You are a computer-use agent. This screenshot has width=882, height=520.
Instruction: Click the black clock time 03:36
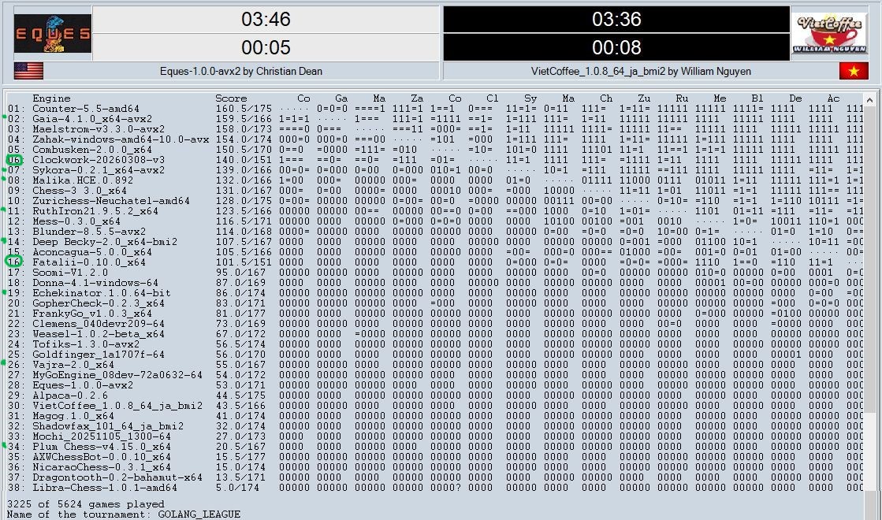(x=616, y=19)
